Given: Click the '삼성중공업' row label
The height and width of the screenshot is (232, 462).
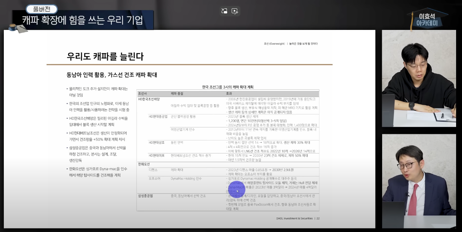Looking at the screenshot, I should point(145,196).
